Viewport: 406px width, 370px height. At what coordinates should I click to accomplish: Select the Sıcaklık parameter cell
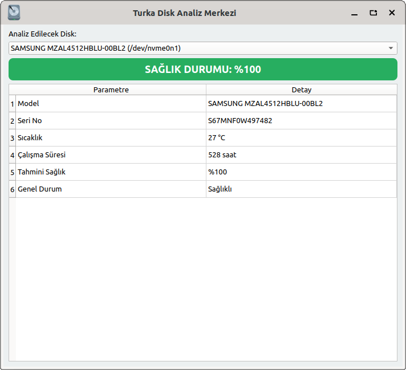tap(111, 138)
